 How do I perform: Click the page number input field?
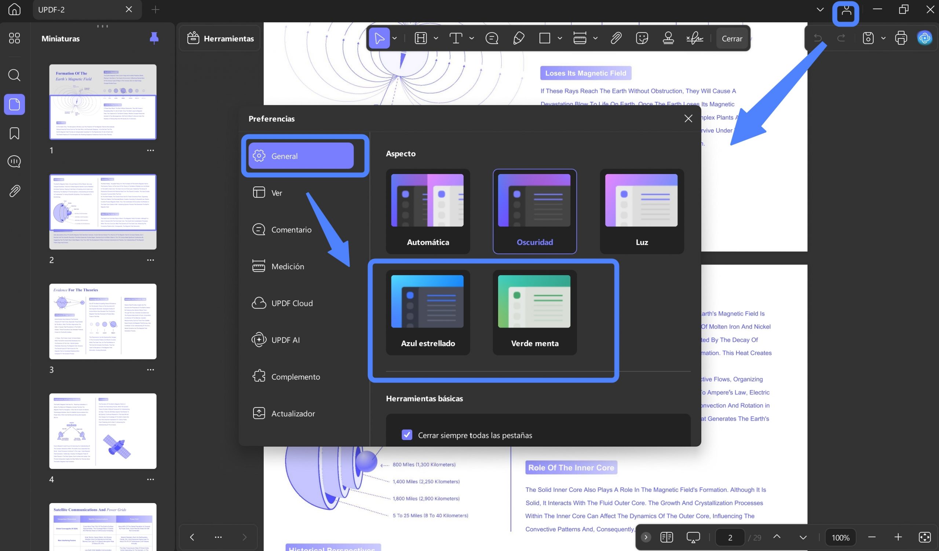730,537
